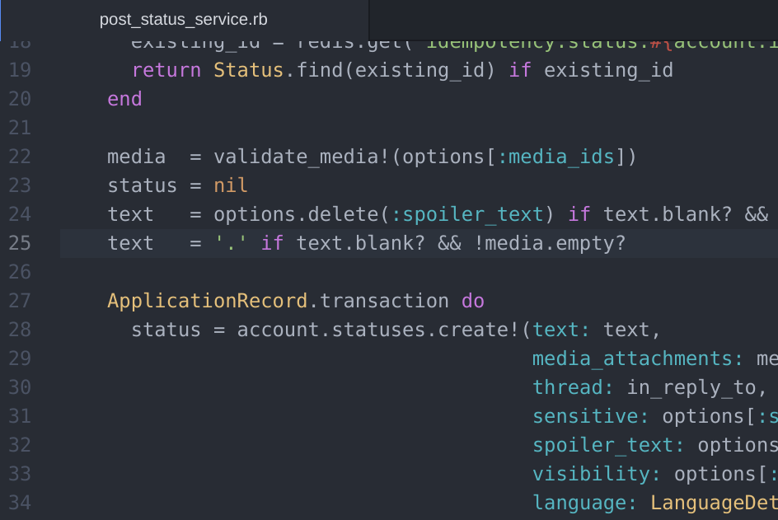The image size is (778, 520).
Task: Click the 'end' keyword on line 20
Action: coord(124,99)
